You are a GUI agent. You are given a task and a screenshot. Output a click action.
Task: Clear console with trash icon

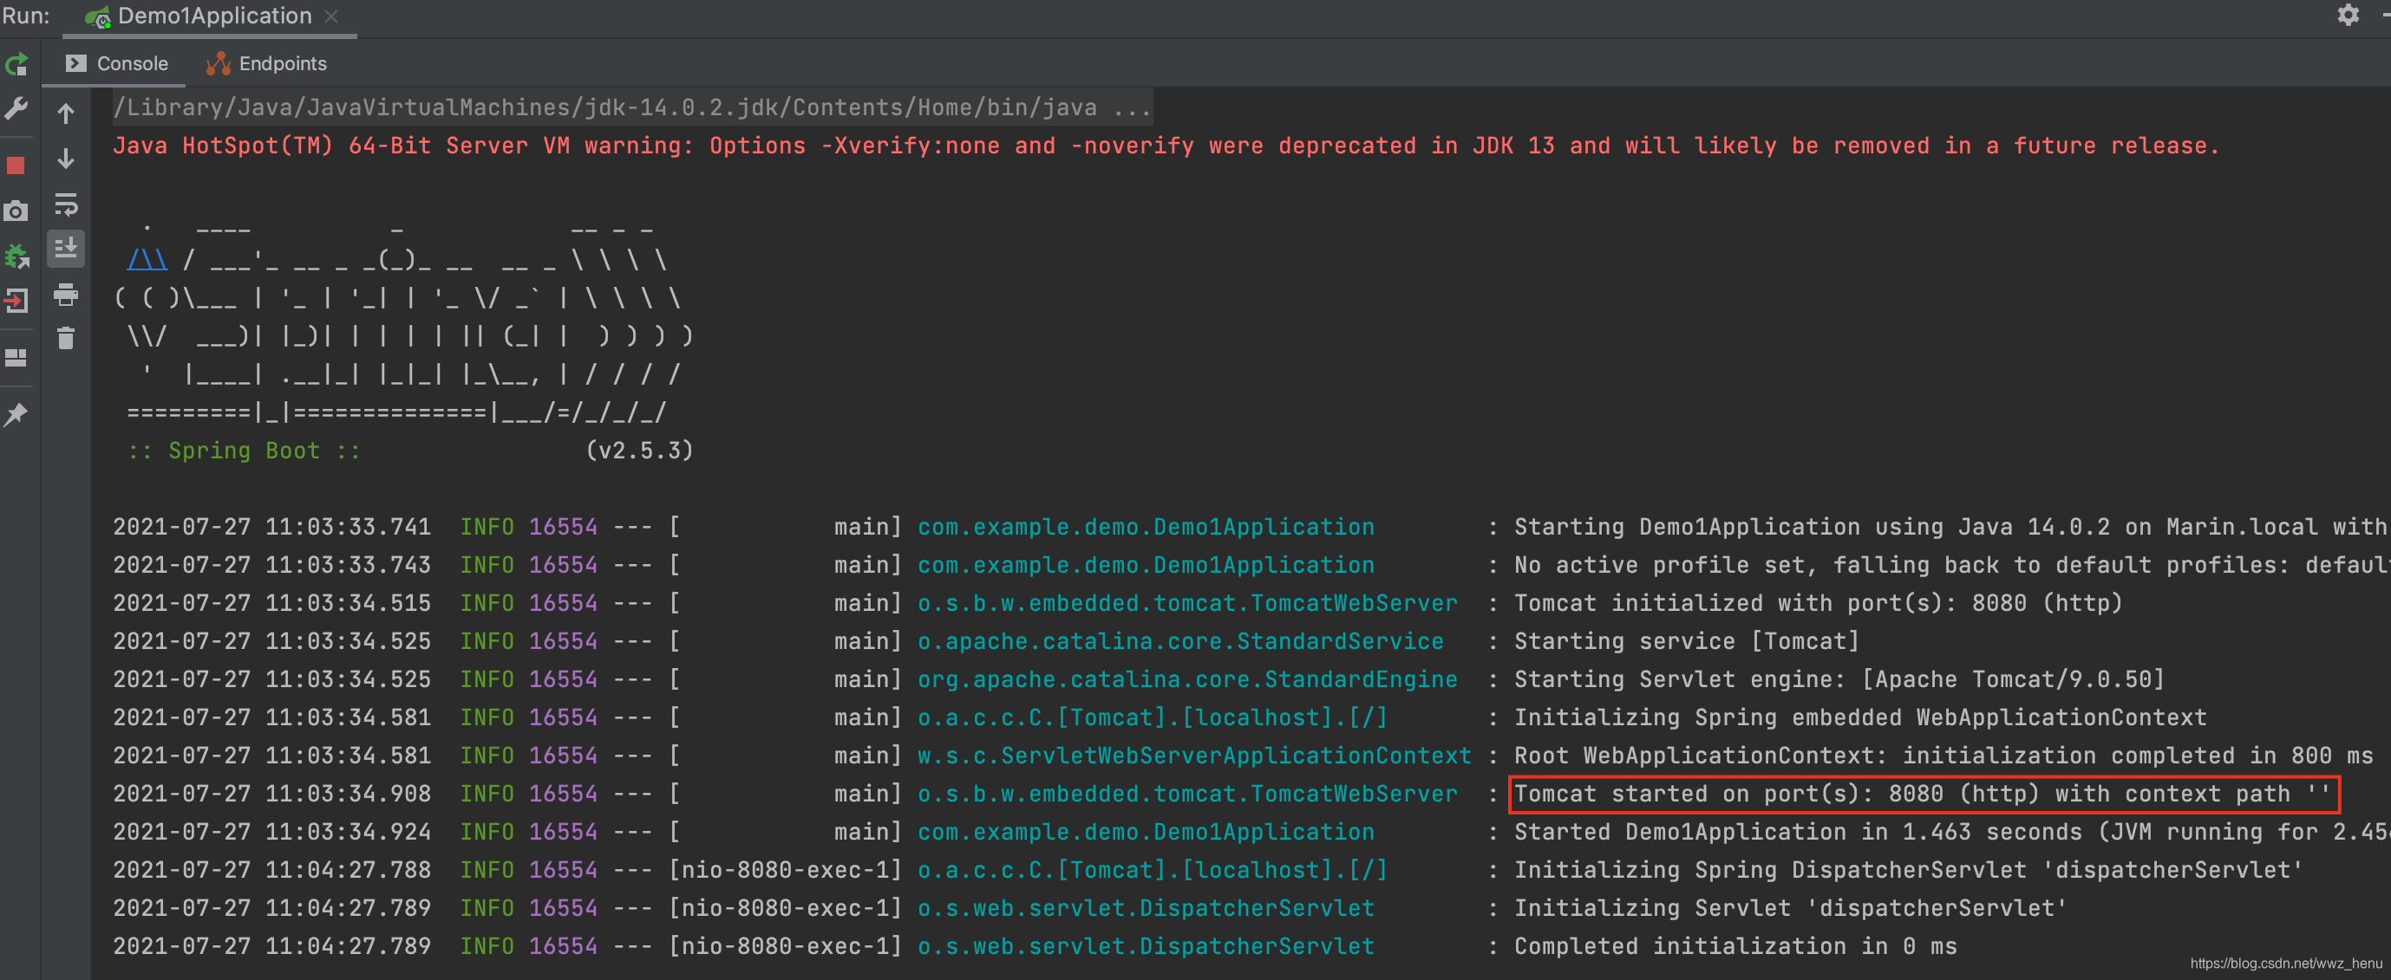[66, 339]
